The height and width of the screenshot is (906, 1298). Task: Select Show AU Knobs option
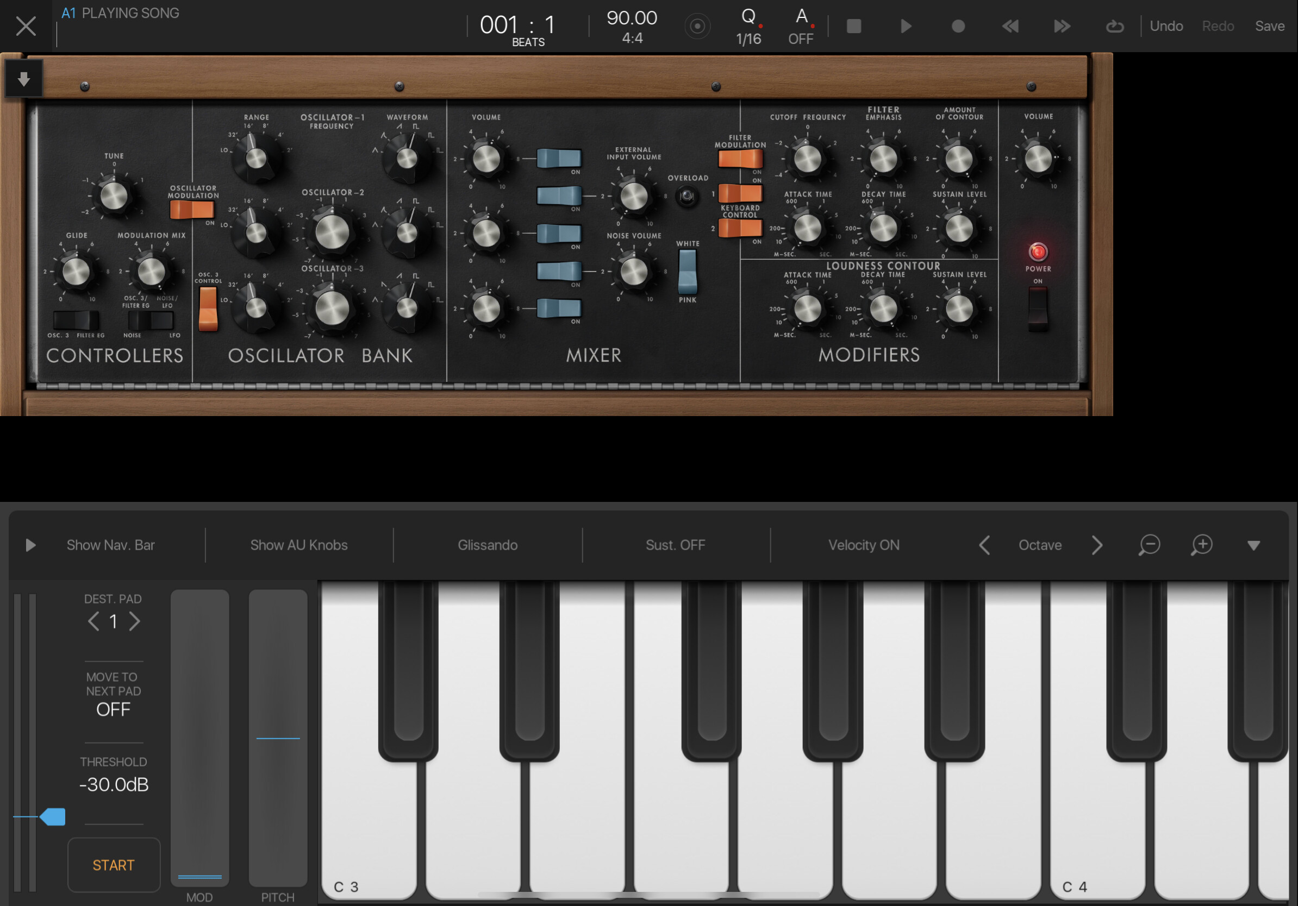click(298, 545)
